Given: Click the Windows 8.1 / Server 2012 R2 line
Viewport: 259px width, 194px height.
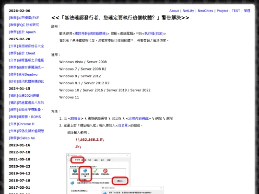Looking at the screenshot, I should 84,83.
